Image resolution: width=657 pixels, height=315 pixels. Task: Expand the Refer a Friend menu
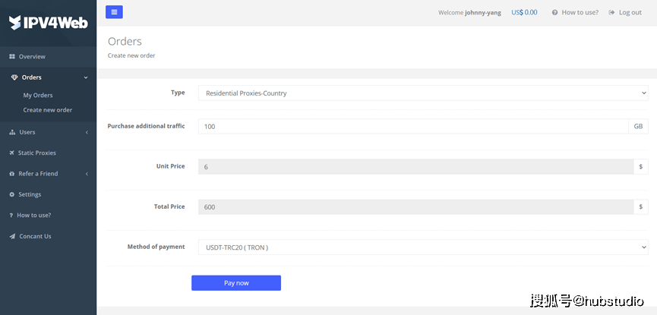[48, 174]
